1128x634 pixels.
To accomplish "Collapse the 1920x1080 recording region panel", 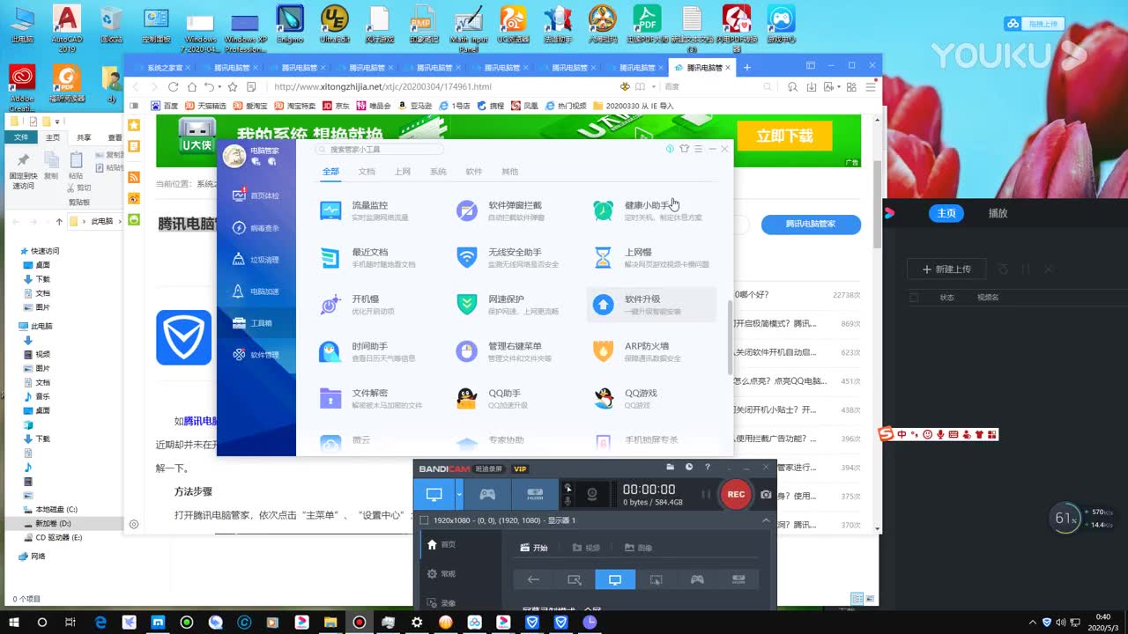I will click(x=766, y=520).
